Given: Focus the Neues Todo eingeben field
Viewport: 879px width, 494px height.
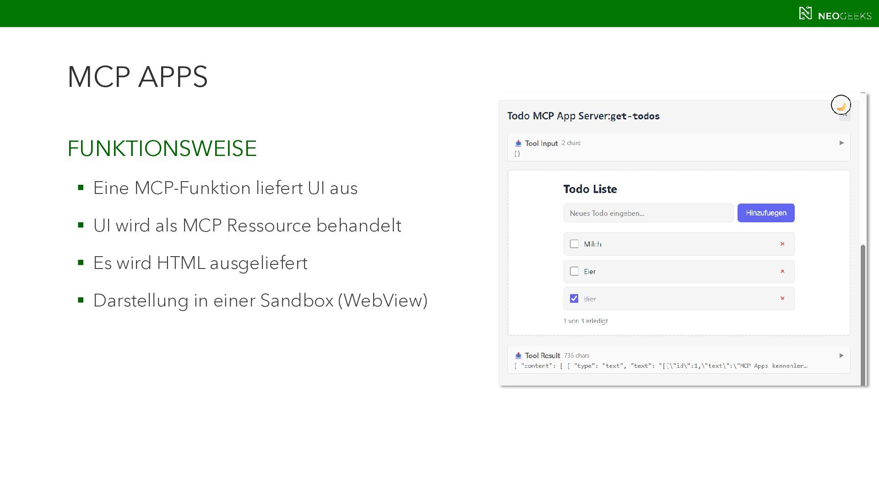Looking at the screenshot, I should (648, 213).
